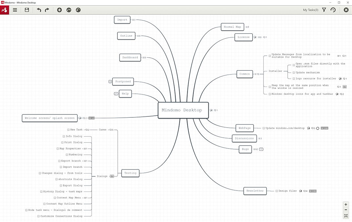Image resolution: width=352 pixels, height=222 pixels.
Task: Open comments for Update mindomo.com/desktop task
Action: [x=313, y=128]
